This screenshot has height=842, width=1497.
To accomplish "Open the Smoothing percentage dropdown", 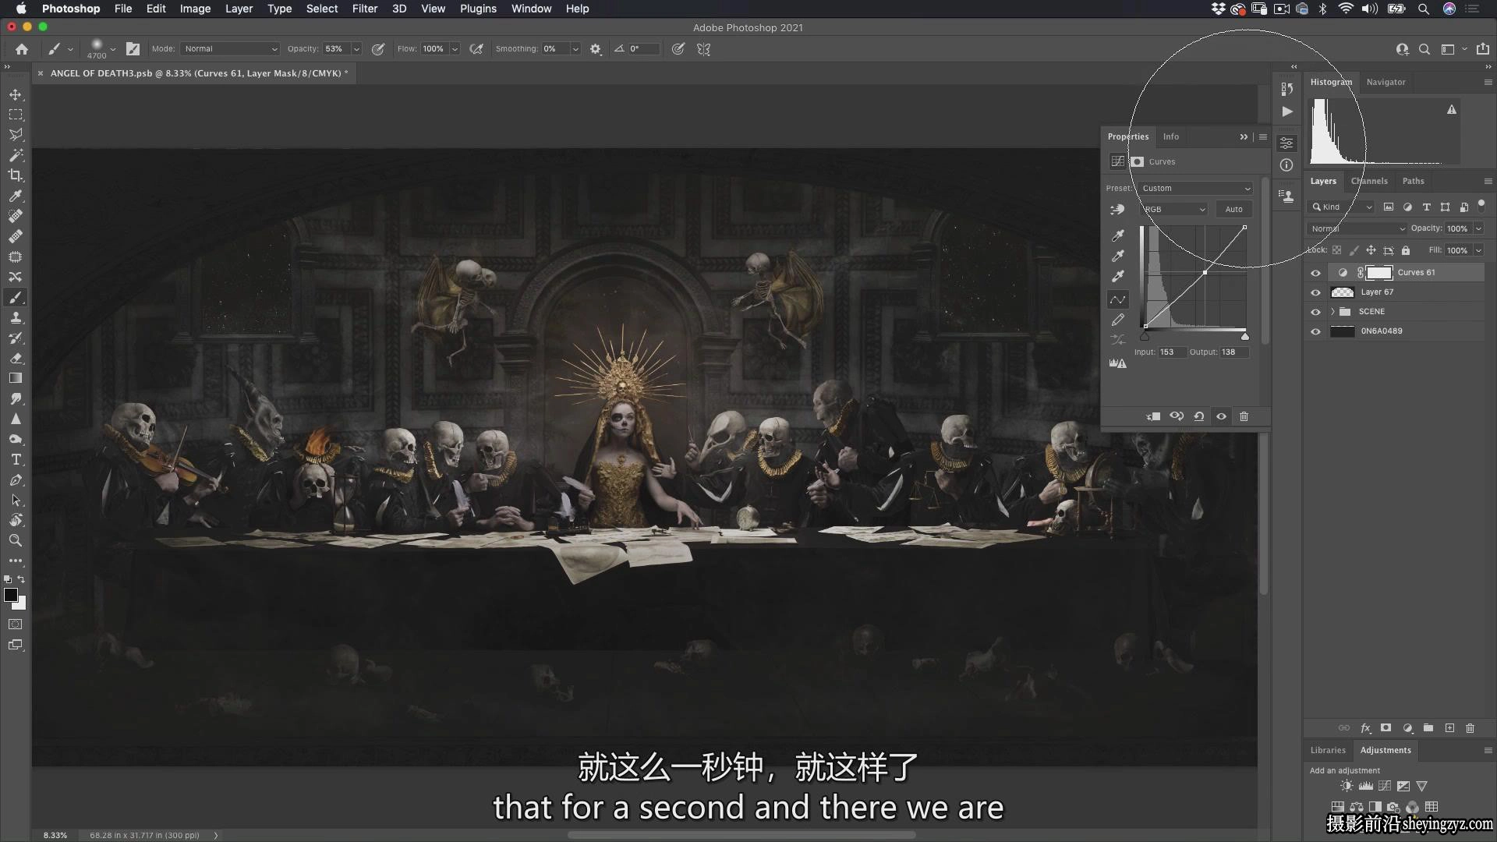I will [x=575, y=49].
